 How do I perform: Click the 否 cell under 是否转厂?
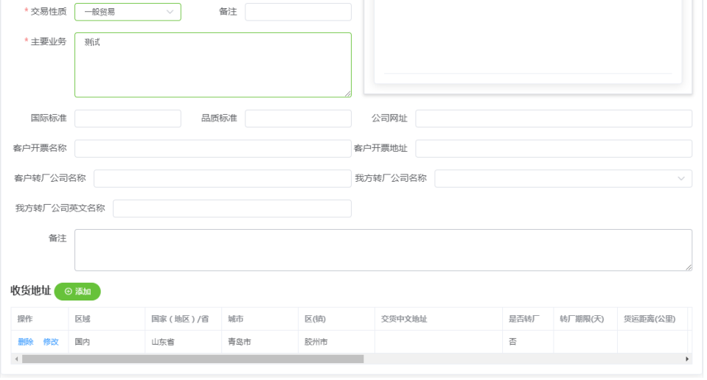(528, 342)
